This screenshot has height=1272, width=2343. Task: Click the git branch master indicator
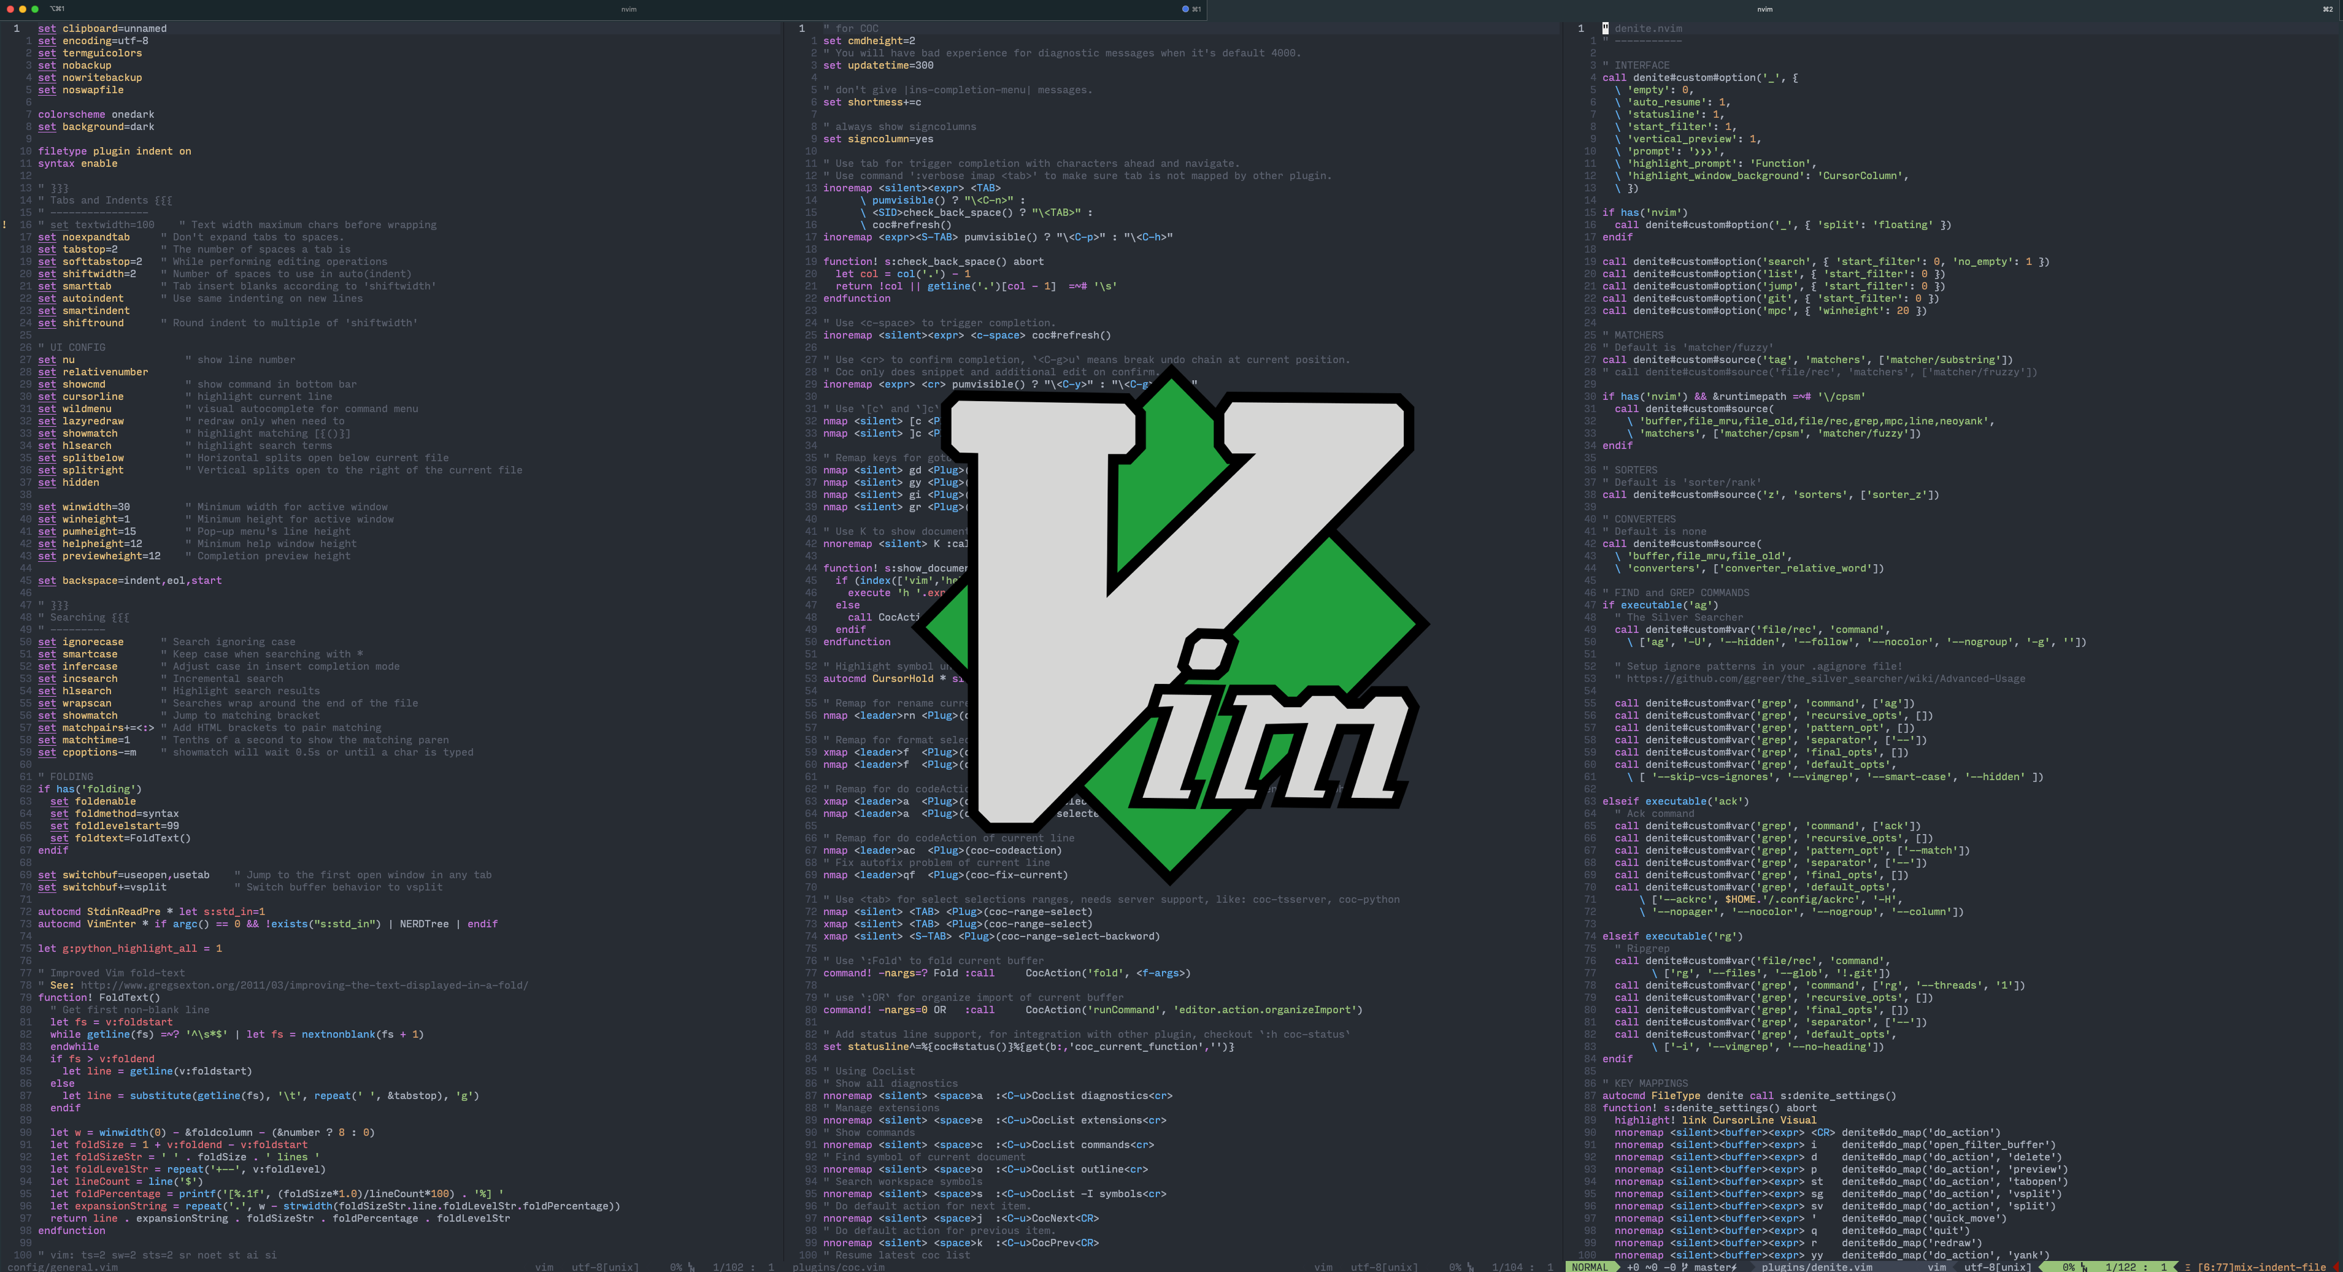click(x=1710, y=1266)
